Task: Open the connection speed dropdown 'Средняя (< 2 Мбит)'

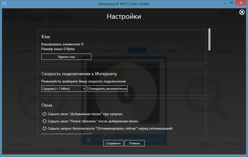Action: click(x=64, y=89)
